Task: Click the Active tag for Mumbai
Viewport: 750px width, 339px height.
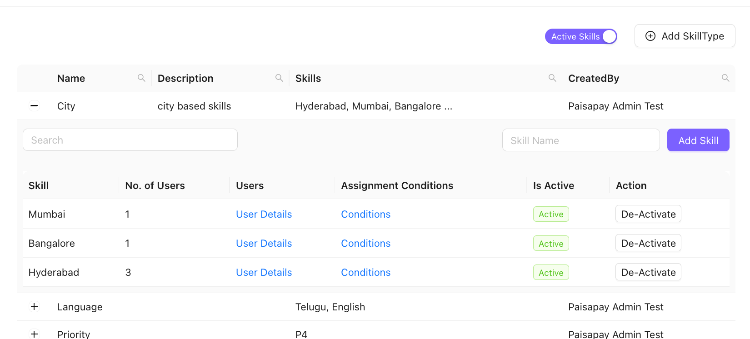Action: 551,214
